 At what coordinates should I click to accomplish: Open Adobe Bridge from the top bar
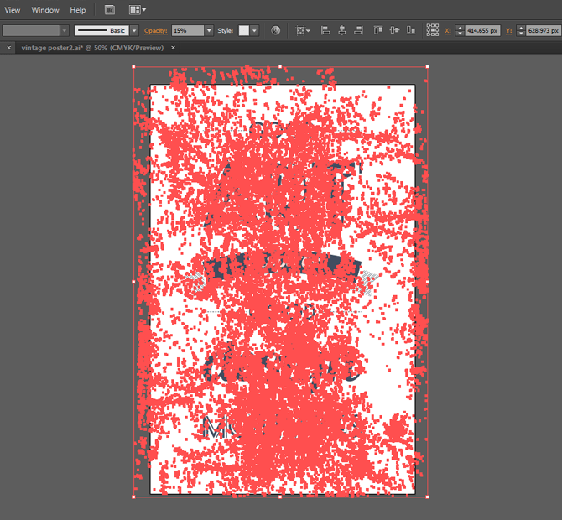tap(110, 10)
